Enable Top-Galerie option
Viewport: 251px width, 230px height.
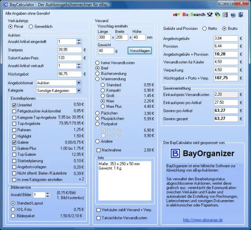14,154
